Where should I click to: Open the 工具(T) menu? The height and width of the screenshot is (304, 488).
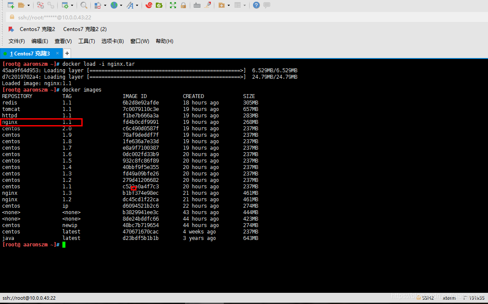click(x=86, y=41)
